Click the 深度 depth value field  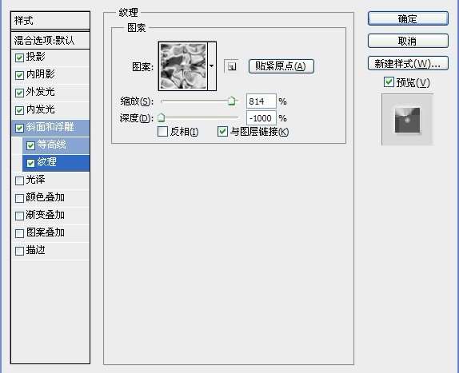261,118
